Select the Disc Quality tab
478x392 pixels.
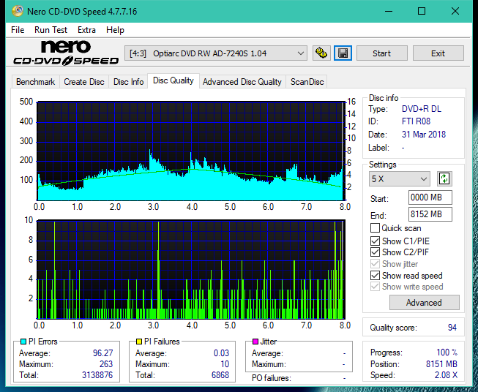tap(173, 80)
